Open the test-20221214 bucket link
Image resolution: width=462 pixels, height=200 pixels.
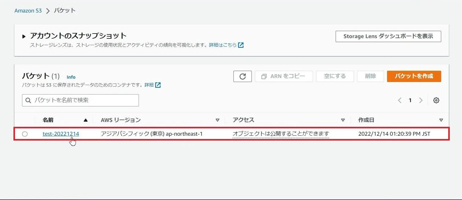click(61, 134)
